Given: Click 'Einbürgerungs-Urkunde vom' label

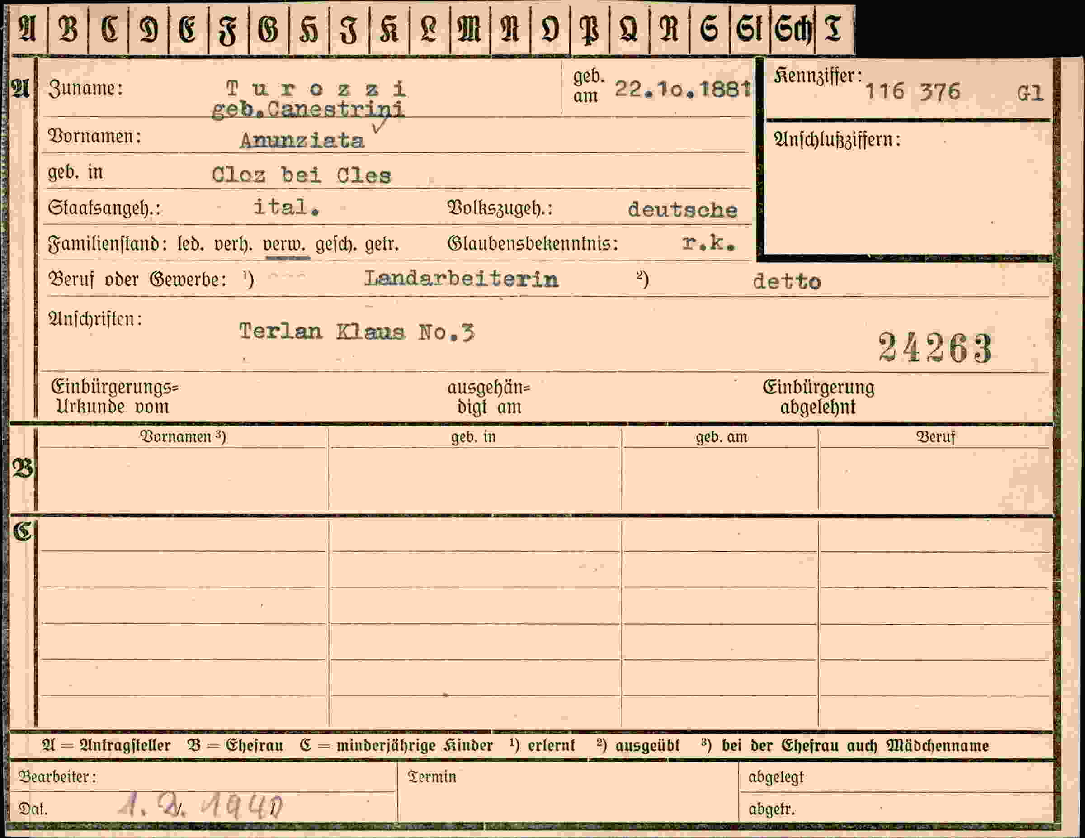Looking at the screenshot, I should (114, 397).
